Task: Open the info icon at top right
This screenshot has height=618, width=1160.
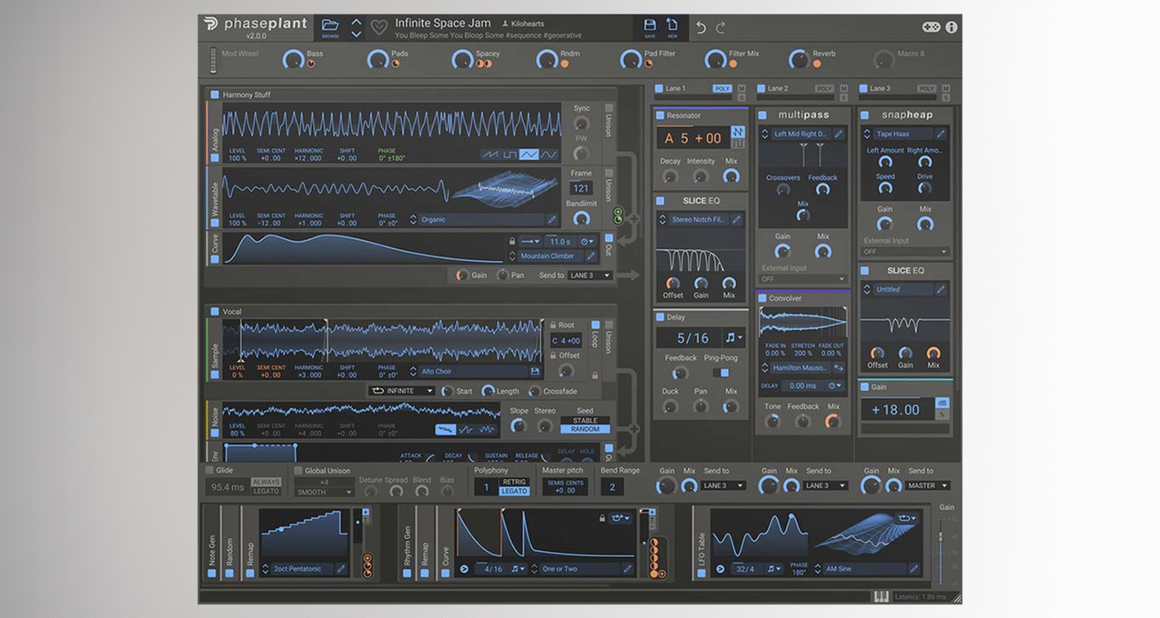Action: 951,27
